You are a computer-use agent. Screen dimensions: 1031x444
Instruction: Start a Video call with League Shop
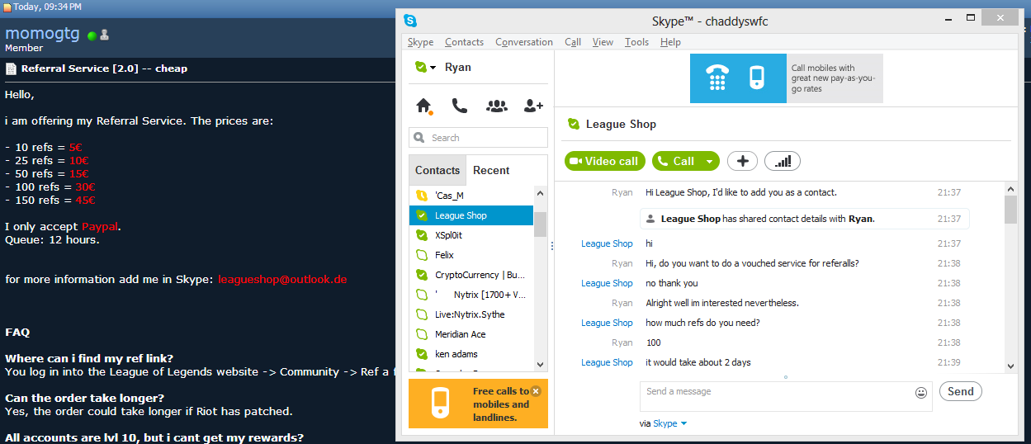[604, 161]
